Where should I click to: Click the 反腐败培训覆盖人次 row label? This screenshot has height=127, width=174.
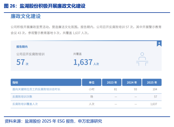[x=25, y=104]
